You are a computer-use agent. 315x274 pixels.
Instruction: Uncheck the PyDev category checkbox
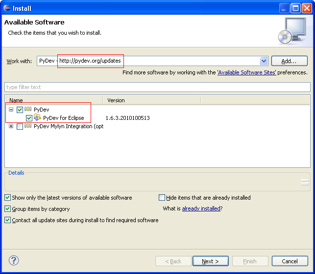coord(20,110)
